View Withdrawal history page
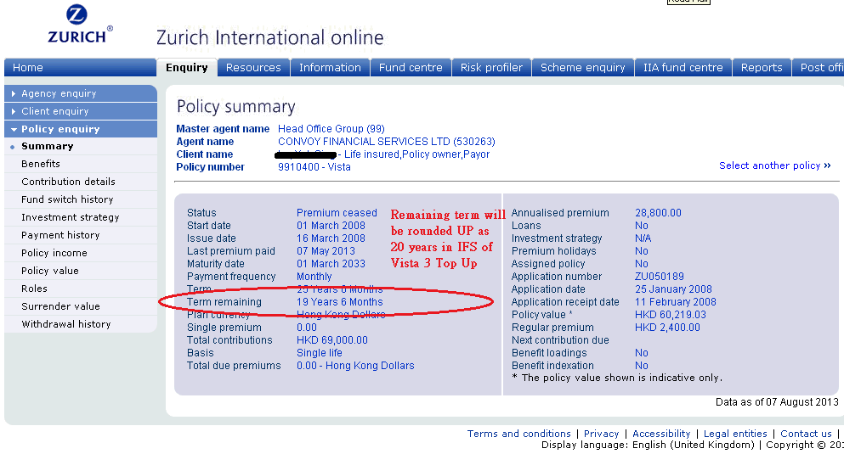Viewport: 844px width, 454px height. [66, 324]
